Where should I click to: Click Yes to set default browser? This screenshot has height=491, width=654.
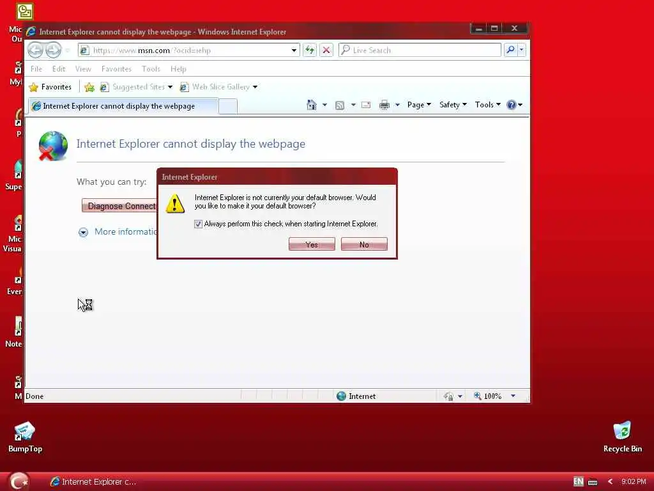(x=312, y=244)
